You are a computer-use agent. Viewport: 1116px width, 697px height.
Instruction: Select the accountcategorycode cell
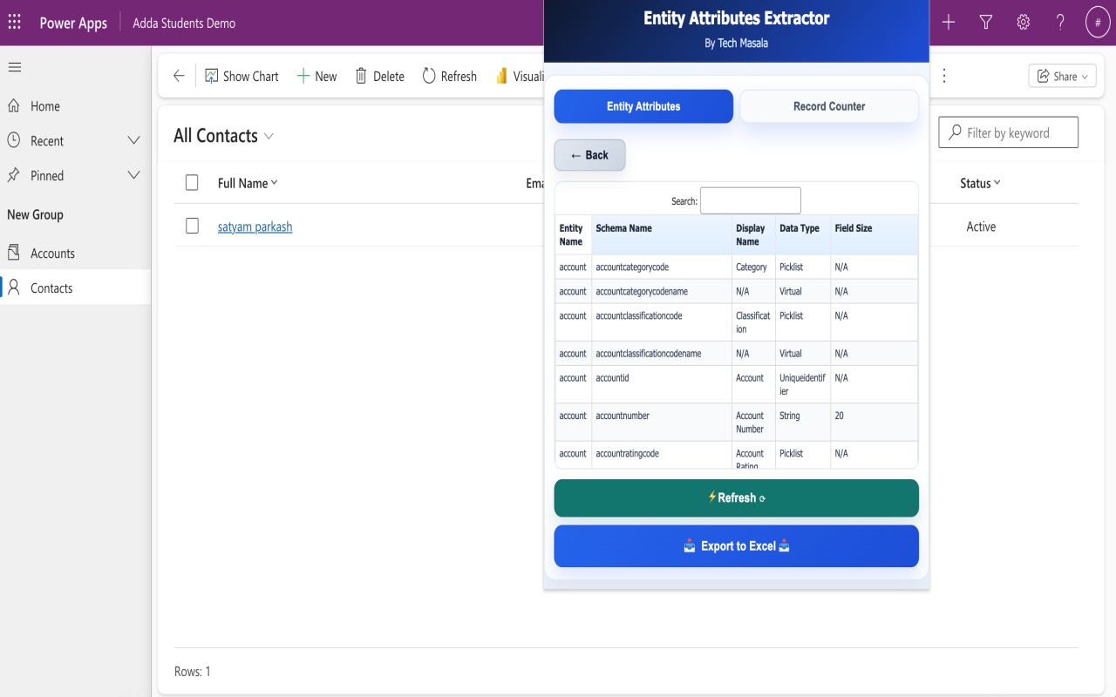click(x=662, y=267)
